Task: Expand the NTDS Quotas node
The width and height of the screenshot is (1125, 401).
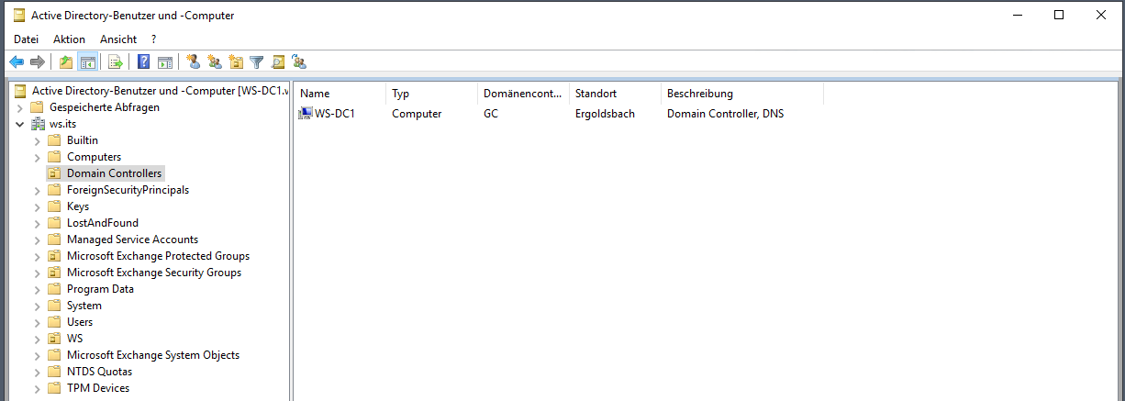Action: 37,372
